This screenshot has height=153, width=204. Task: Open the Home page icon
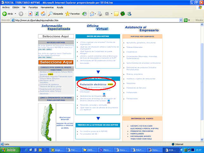tap(43, 14)
